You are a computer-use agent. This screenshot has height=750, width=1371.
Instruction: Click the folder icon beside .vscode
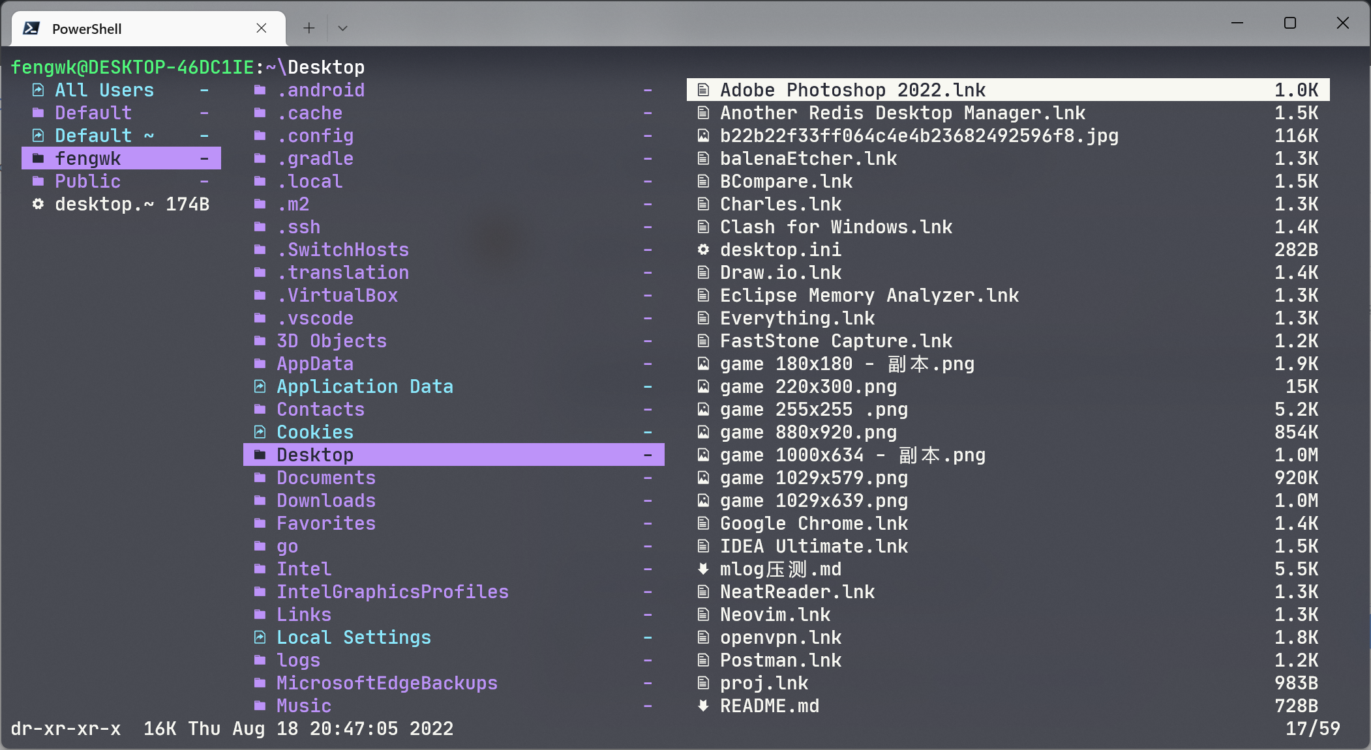pyautogui.click(x=260, y=318)
